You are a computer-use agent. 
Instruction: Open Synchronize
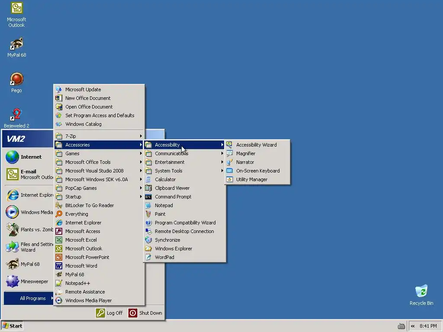click(x=184, y=240)
